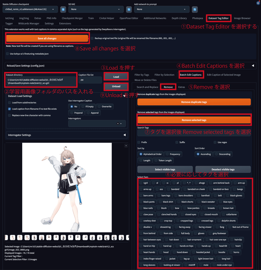Viewport: 261px width, 270px height.
Task: Click Deselect visible tags button
Action: 223,169
